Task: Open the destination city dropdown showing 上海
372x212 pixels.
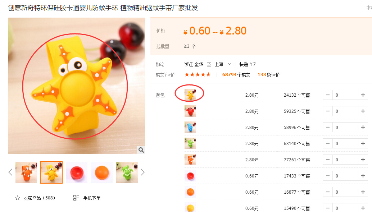Action: point(223,64)
